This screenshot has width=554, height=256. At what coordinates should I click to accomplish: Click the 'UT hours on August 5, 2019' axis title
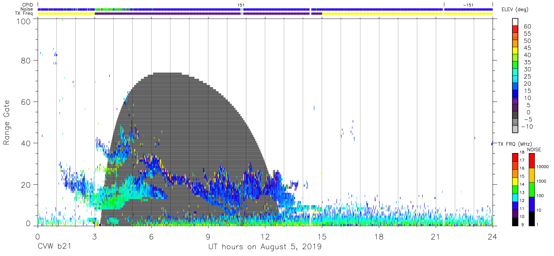(x=265, y=247)
